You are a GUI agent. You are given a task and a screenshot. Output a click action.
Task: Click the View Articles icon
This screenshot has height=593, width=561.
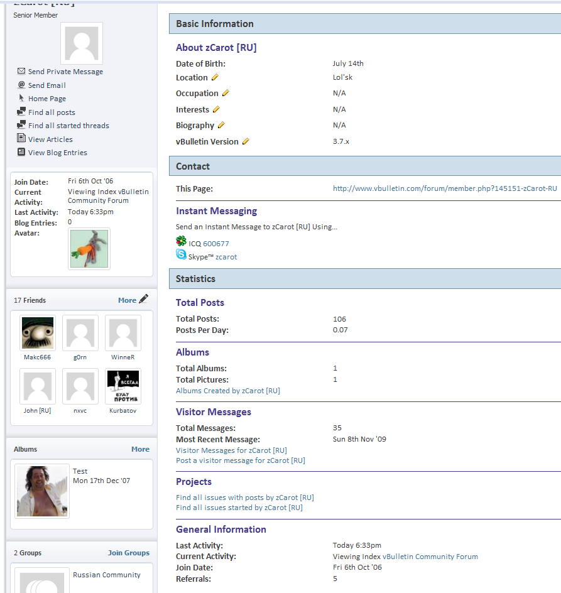tap(21, 138)
